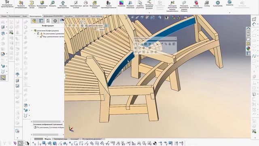Open Добавления SOLIDWORKS tab

point(53,16)
